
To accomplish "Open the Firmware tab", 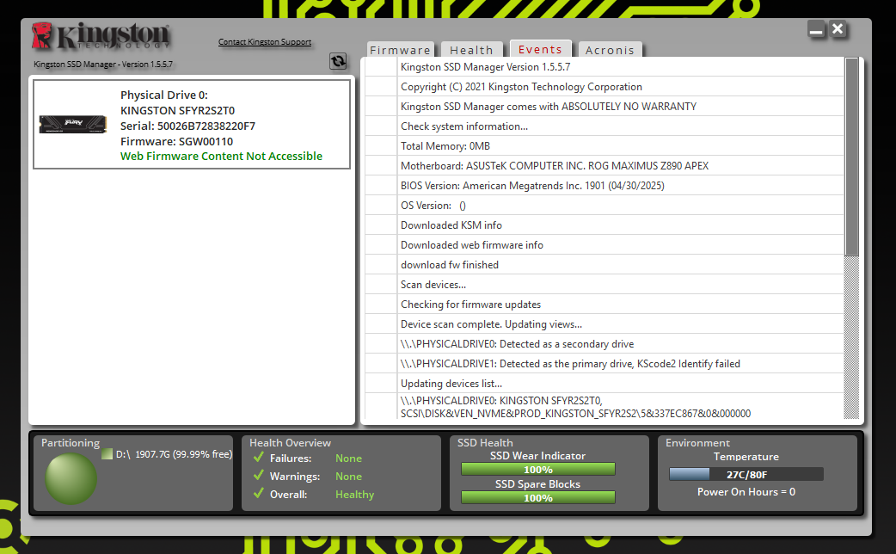I will coord(400,50).
